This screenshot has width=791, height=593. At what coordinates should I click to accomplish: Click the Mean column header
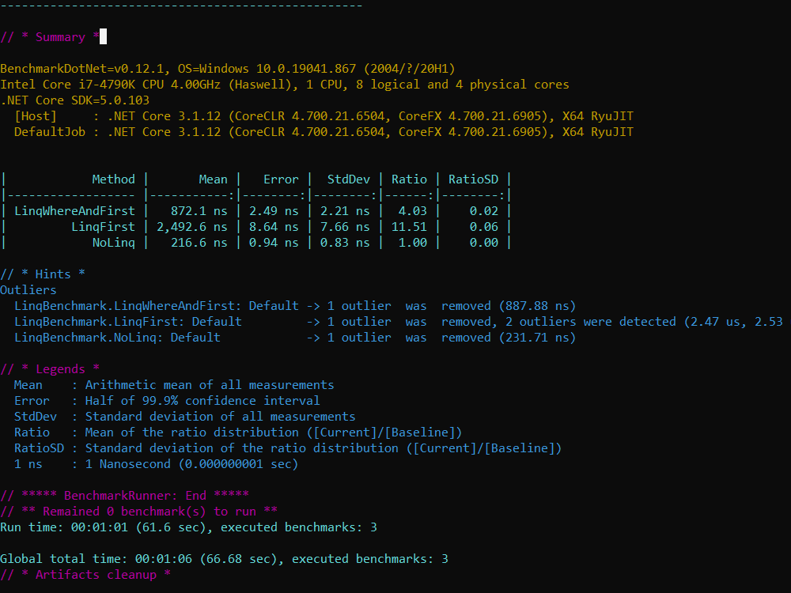(x=213, y=179)
